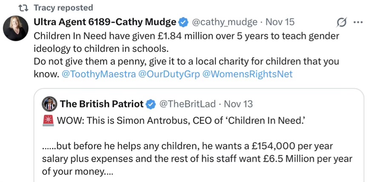
Task: Click The British Patriot display name
Action: [102, 104]
